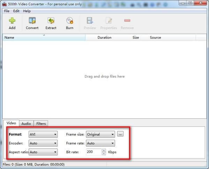The height and width of the screenshot is (169, 209).
Task: Expand the Aspect ratio combo box
Action: [x=43, y=152]
